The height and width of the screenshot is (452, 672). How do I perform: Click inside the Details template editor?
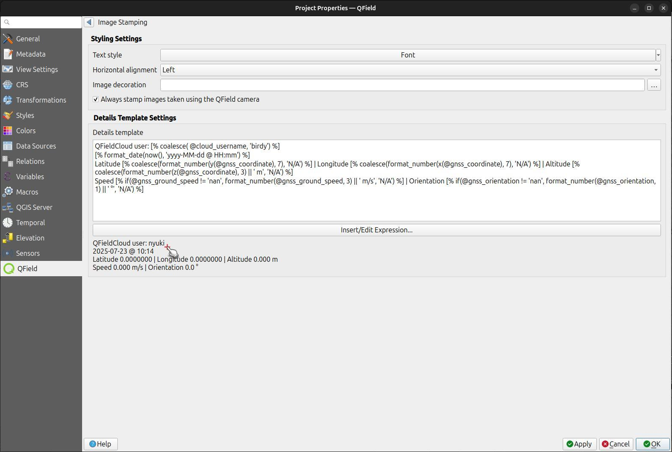coord(377,180)
